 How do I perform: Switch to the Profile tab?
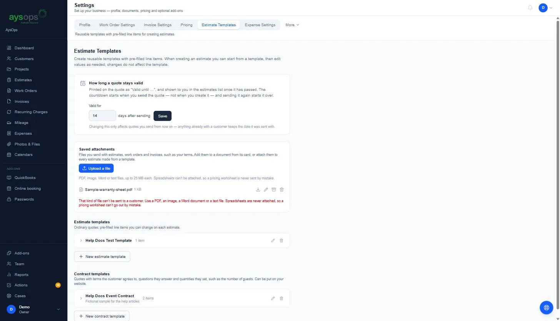(x=85, y=25)
